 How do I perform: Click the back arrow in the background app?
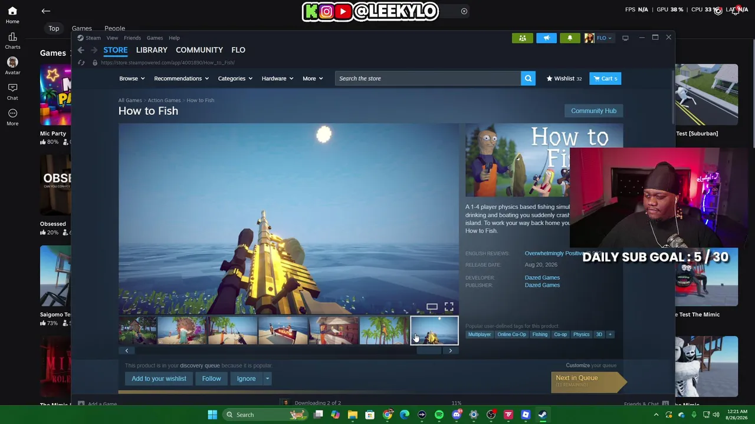point(46,11)
